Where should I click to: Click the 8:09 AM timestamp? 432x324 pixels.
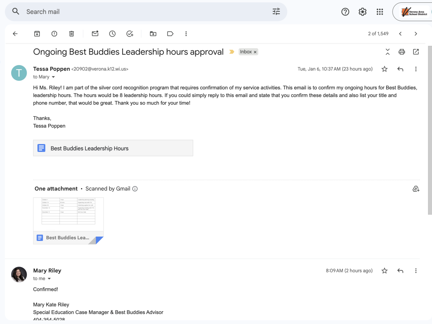click(349, 271)
